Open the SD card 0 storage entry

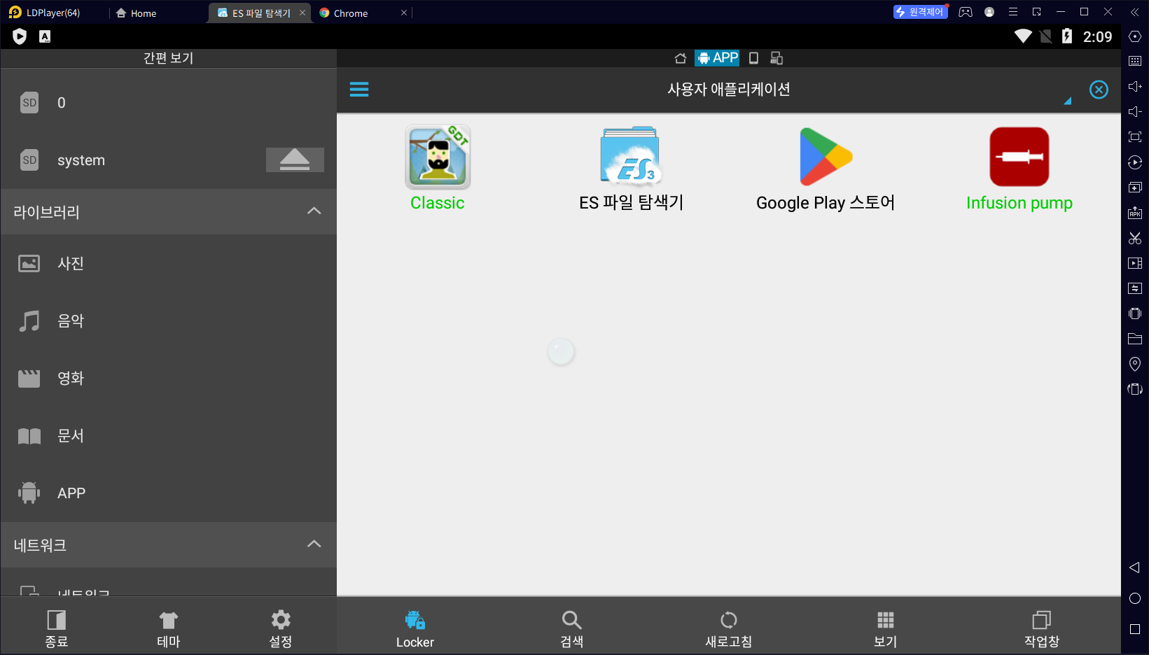click(169, 103)
